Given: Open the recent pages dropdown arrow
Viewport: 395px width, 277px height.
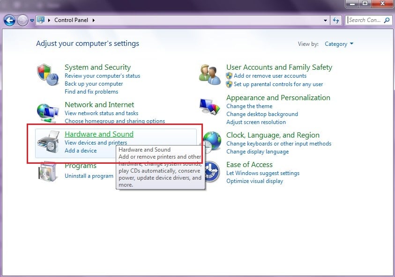Looking at the screenshot, I should tap(32, 21).
